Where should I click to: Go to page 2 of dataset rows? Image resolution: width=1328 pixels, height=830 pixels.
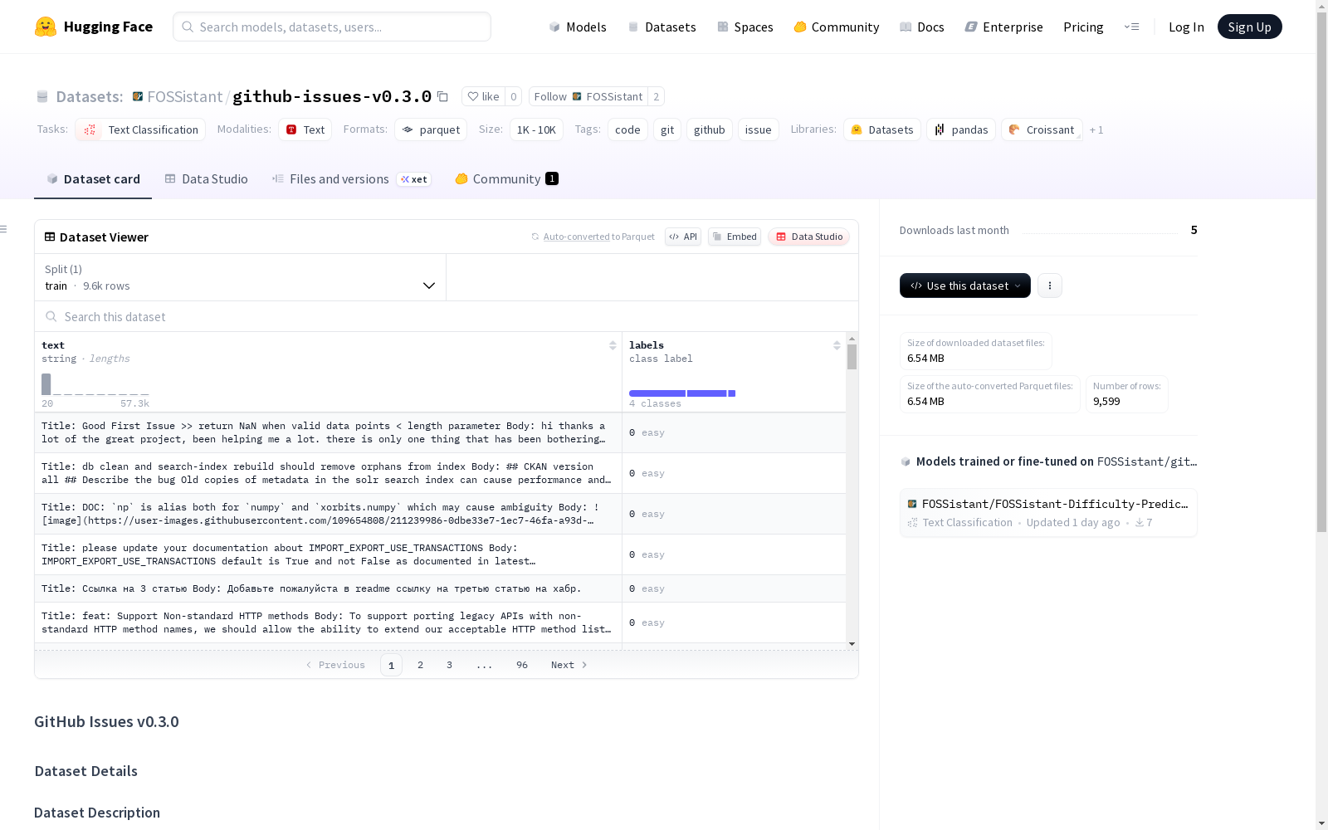click(x=421, y=665)
